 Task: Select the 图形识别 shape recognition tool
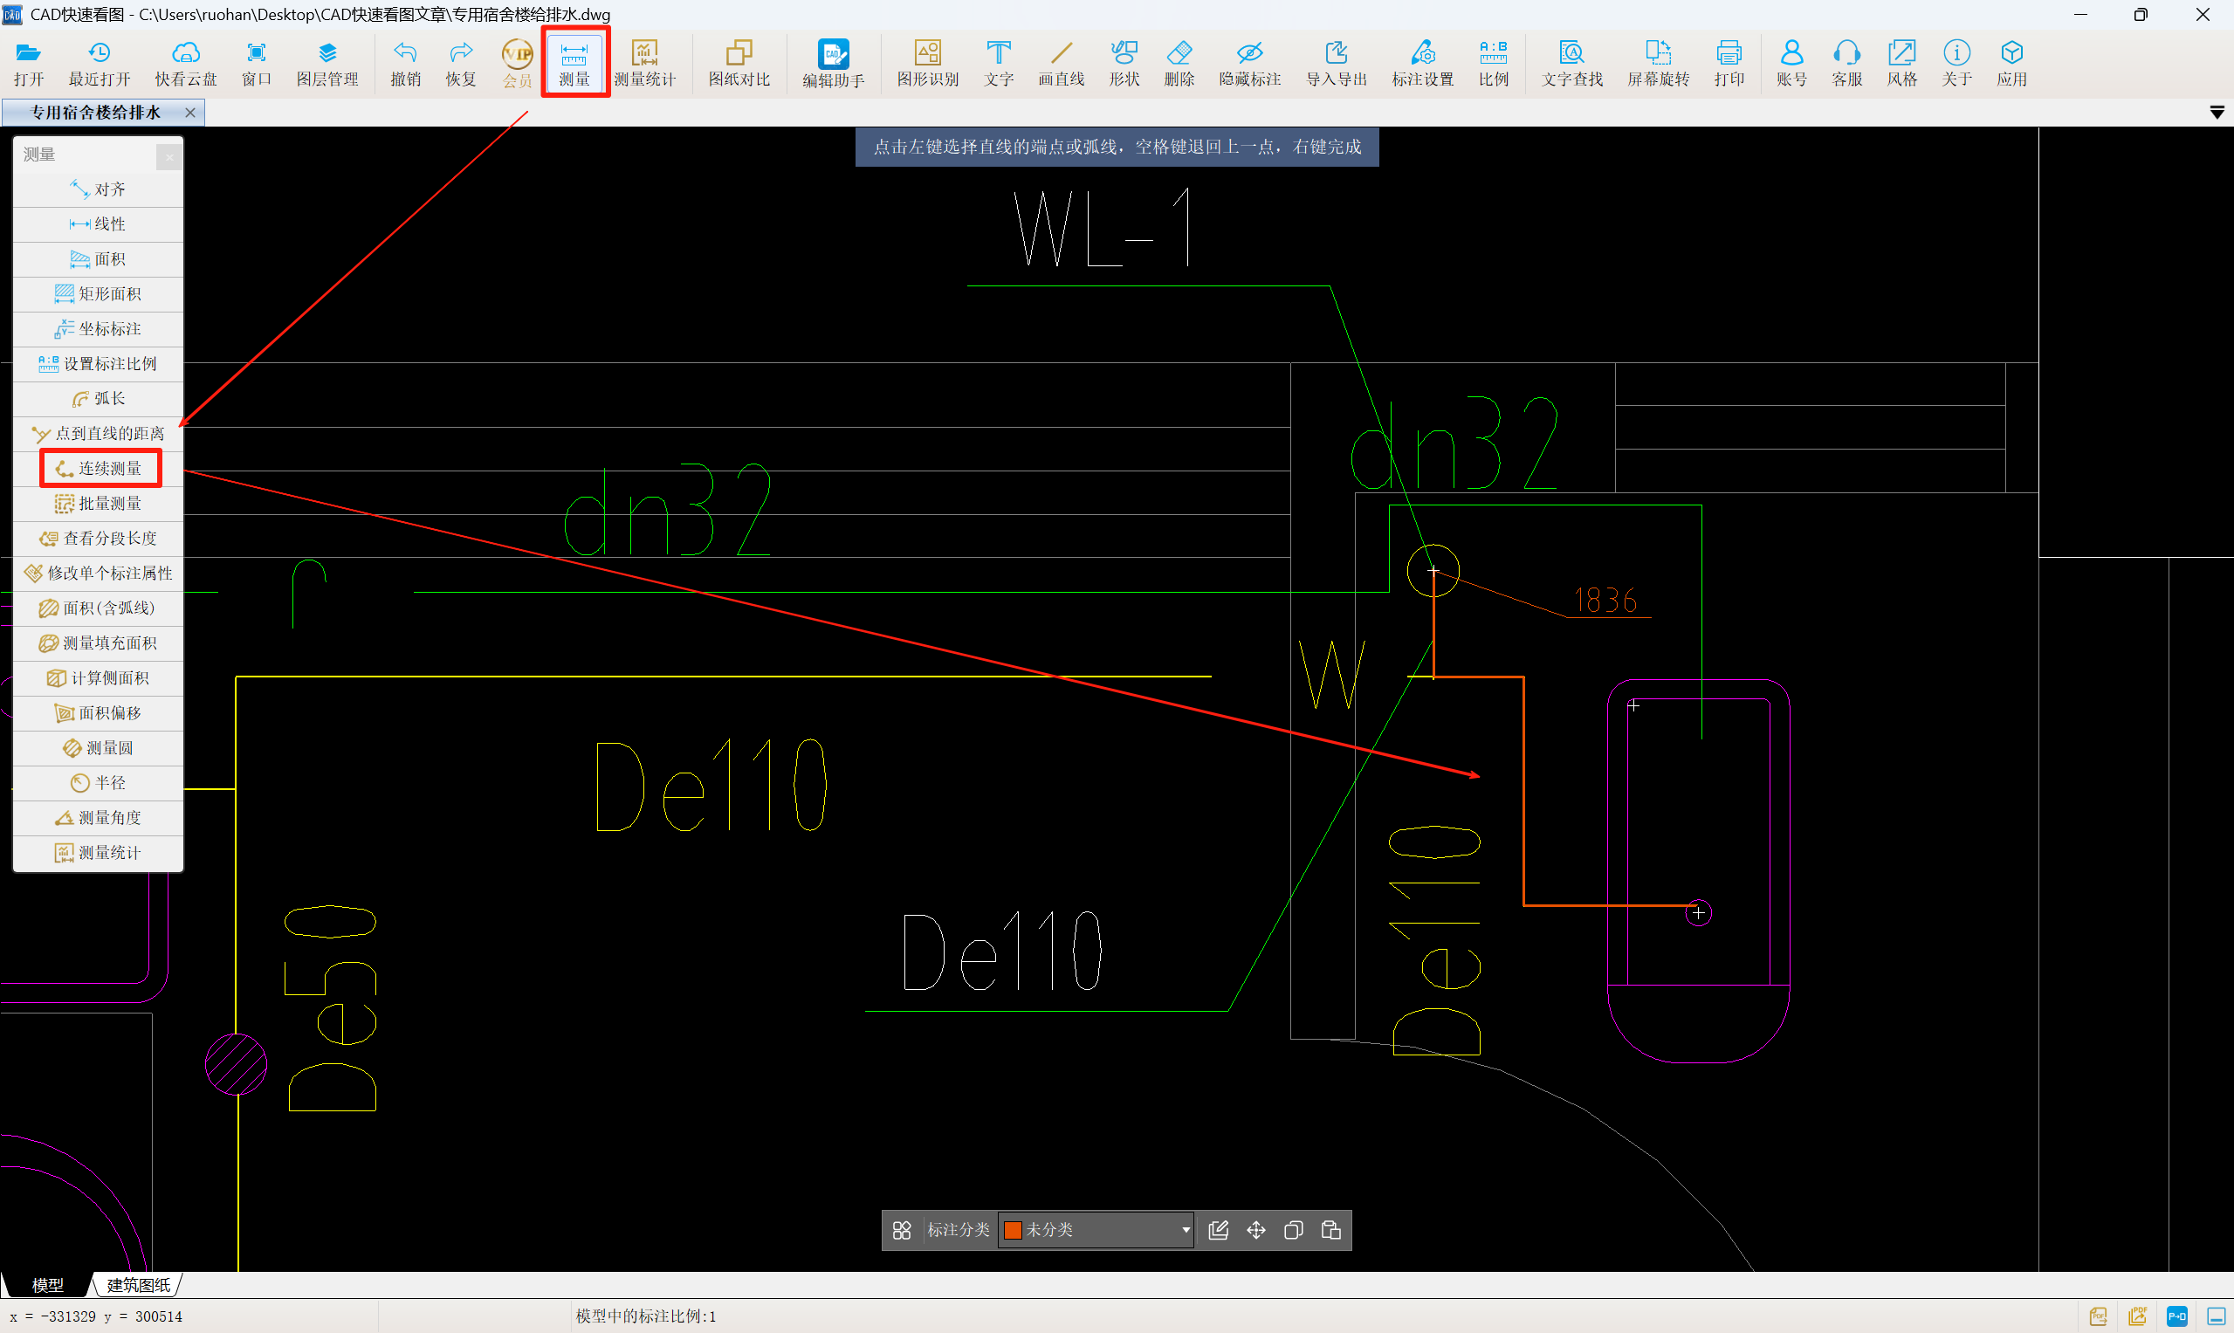coord(927,63)
